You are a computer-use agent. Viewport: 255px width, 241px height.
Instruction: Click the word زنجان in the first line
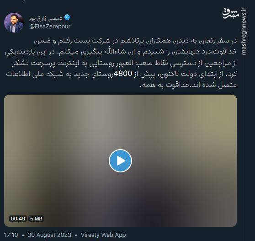point(207,41)
